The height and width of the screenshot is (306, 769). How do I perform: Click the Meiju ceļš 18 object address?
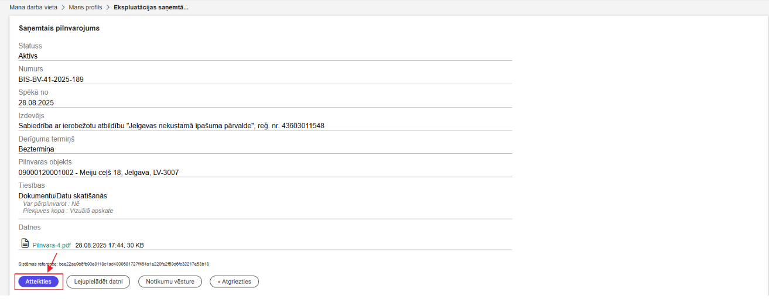(x=98, y=173)
